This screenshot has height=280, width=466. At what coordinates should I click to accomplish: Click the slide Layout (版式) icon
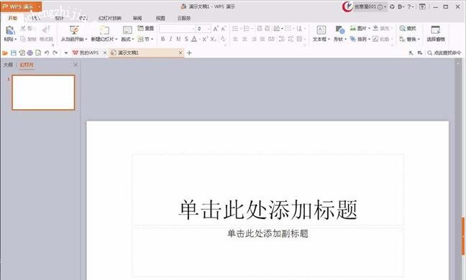coord(127,30)
